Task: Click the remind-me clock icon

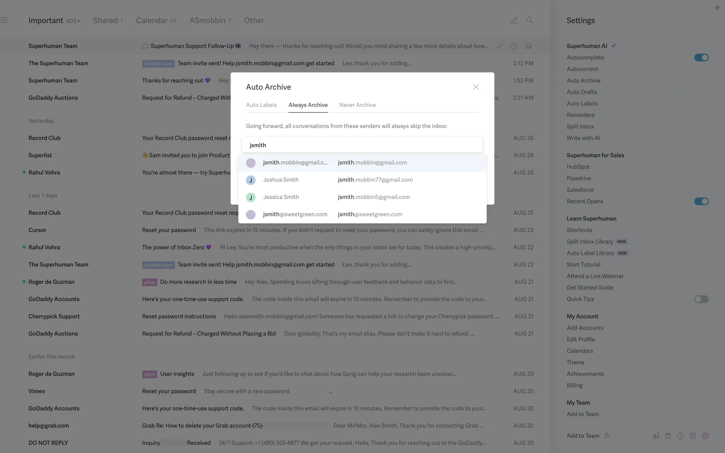Action: (x=514, y=46)
